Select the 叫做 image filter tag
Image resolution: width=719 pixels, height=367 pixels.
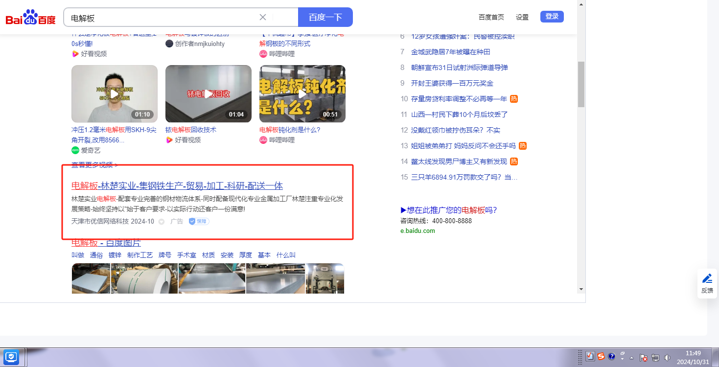click(x=78, y=255)
